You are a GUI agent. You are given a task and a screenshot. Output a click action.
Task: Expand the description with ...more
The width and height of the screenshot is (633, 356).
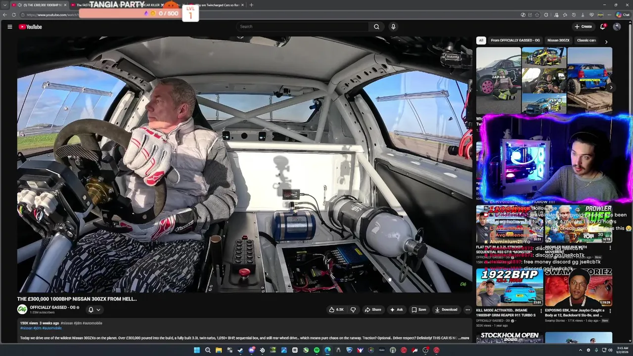click(x=463, y=338)
